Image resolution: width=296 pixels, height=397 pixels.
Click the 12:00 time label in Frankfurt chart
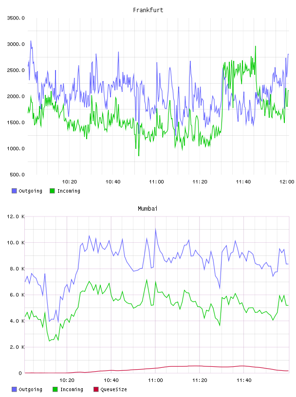coord(287,182)
